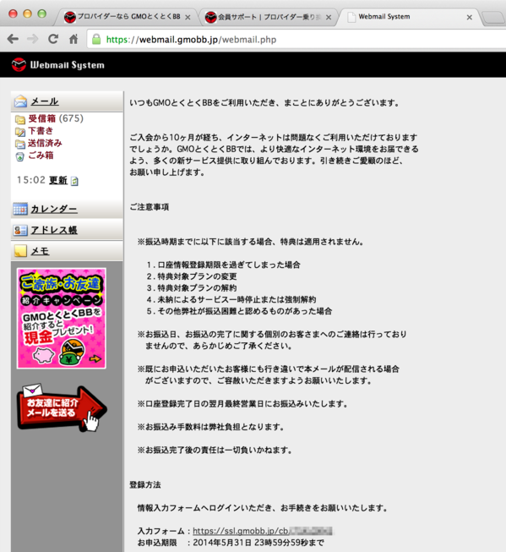Click the address bar URL field
Screen dimensions: 506x552
pos(297,40)
